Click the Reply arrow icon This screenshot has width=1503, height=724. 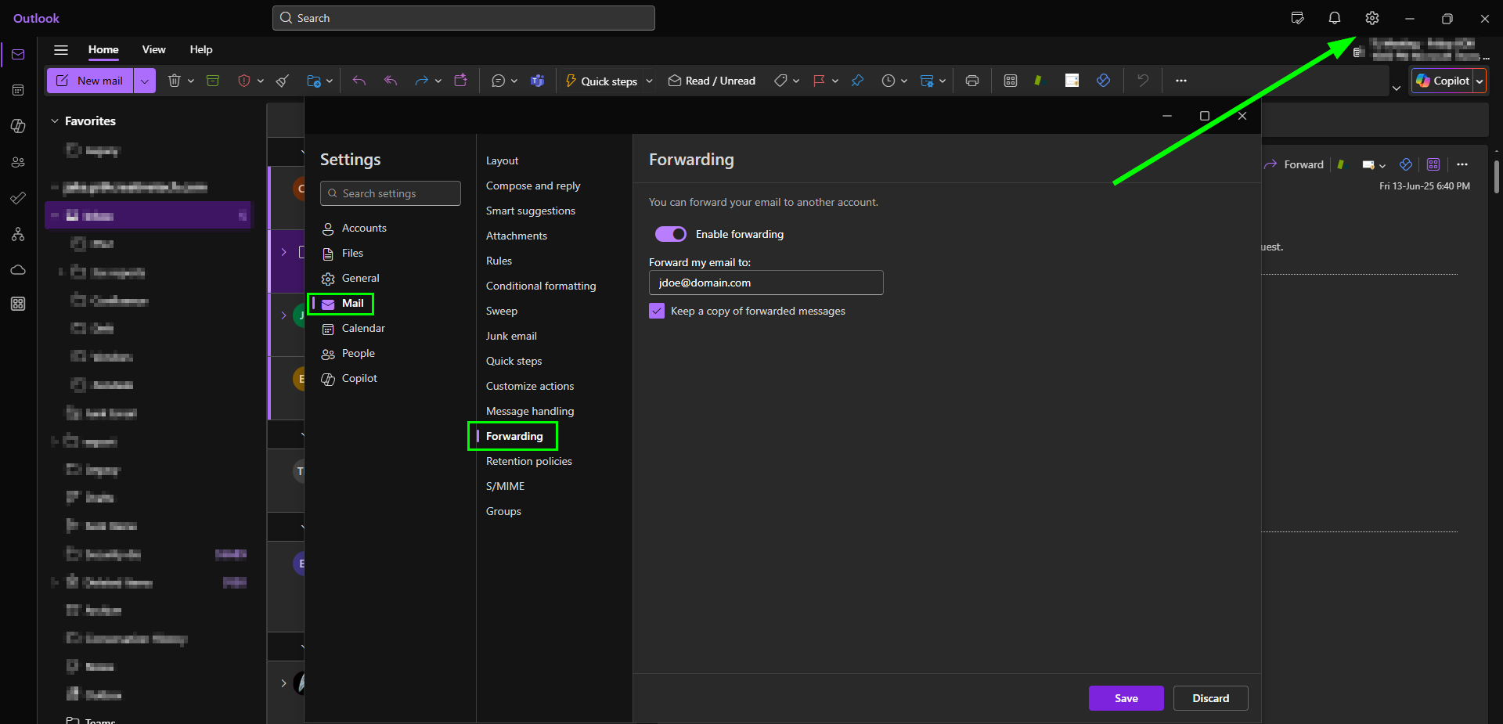(359, 81)
